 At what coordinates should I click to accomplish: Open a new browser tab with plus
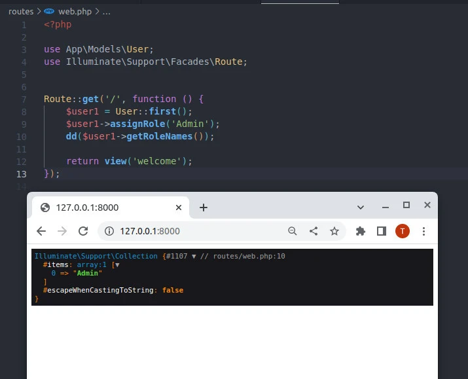click(x=204, y=208)
